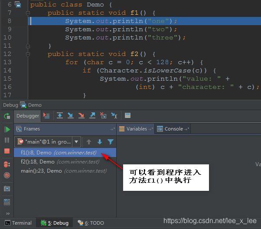
Task: Pause the program execution
Action: click(x=7, y=140)
